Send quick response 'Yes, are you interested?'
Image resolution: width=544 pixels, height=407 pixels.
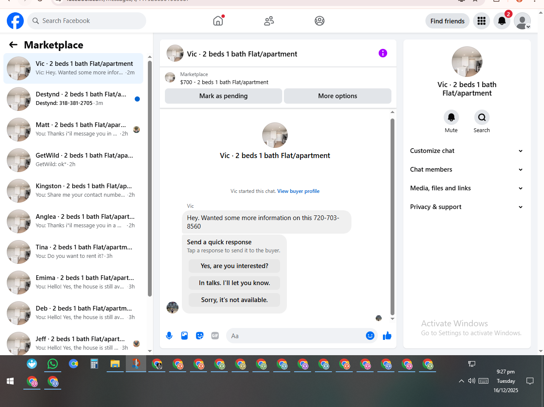(x=235, y=266)
